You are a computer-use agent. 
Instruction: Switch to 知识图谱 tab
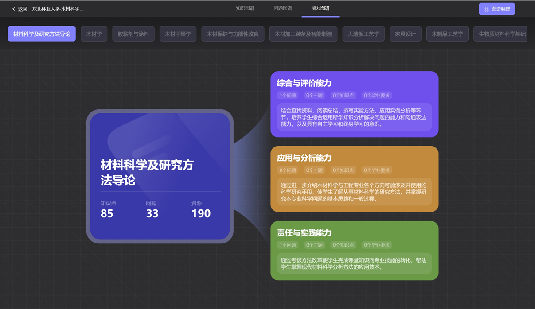[245, 8]
